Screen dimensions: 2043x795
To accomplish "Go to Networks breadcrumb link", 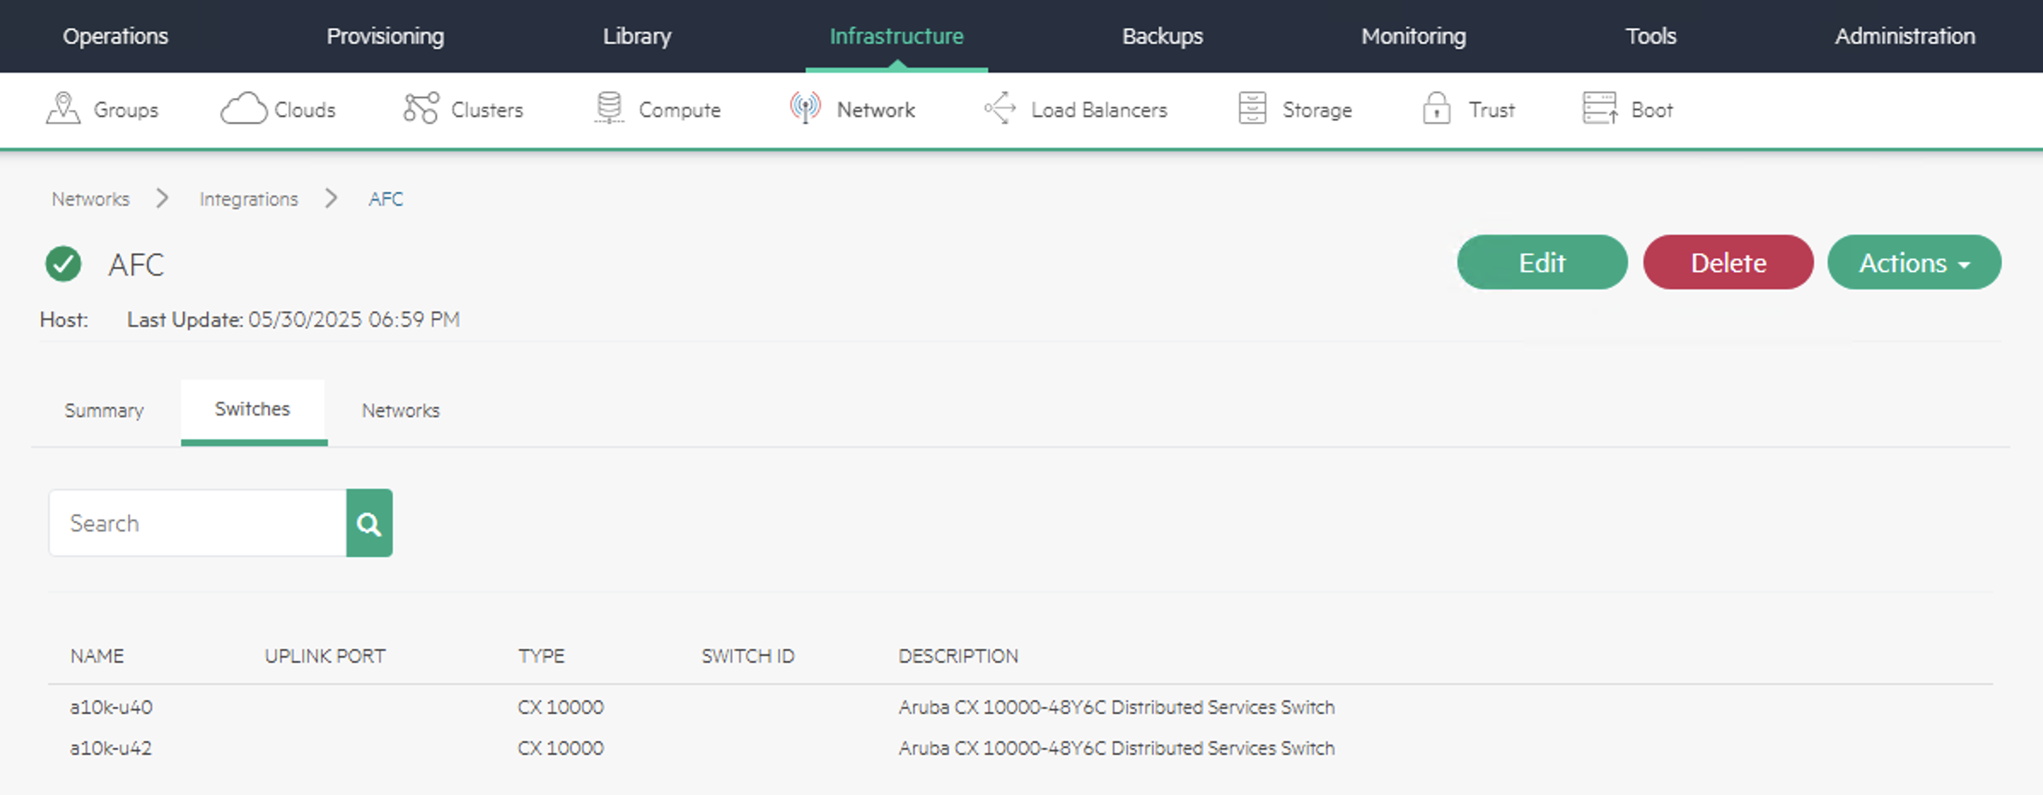I will [90, 199].
